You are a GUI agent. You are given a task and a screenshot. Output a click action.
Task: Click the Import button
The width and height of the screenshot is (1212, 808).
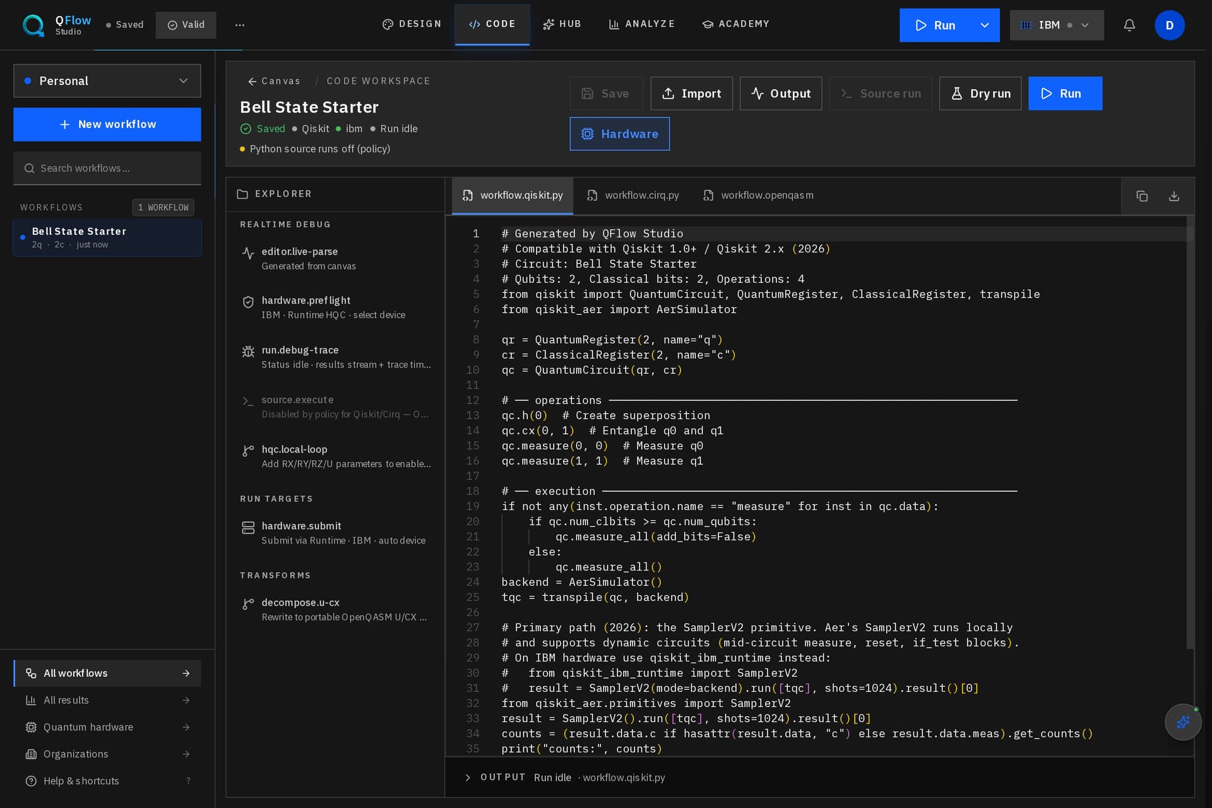point(691,93)
